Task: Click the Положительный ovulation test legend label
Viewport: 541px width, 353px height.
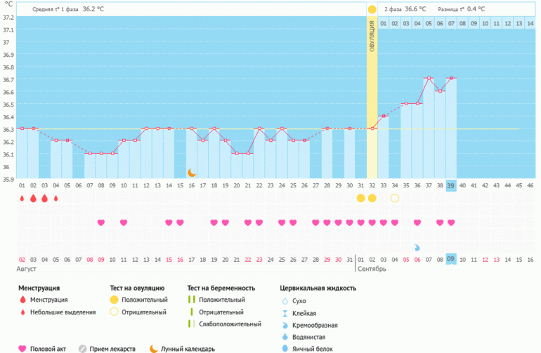Action: click(x=145, y=300)
